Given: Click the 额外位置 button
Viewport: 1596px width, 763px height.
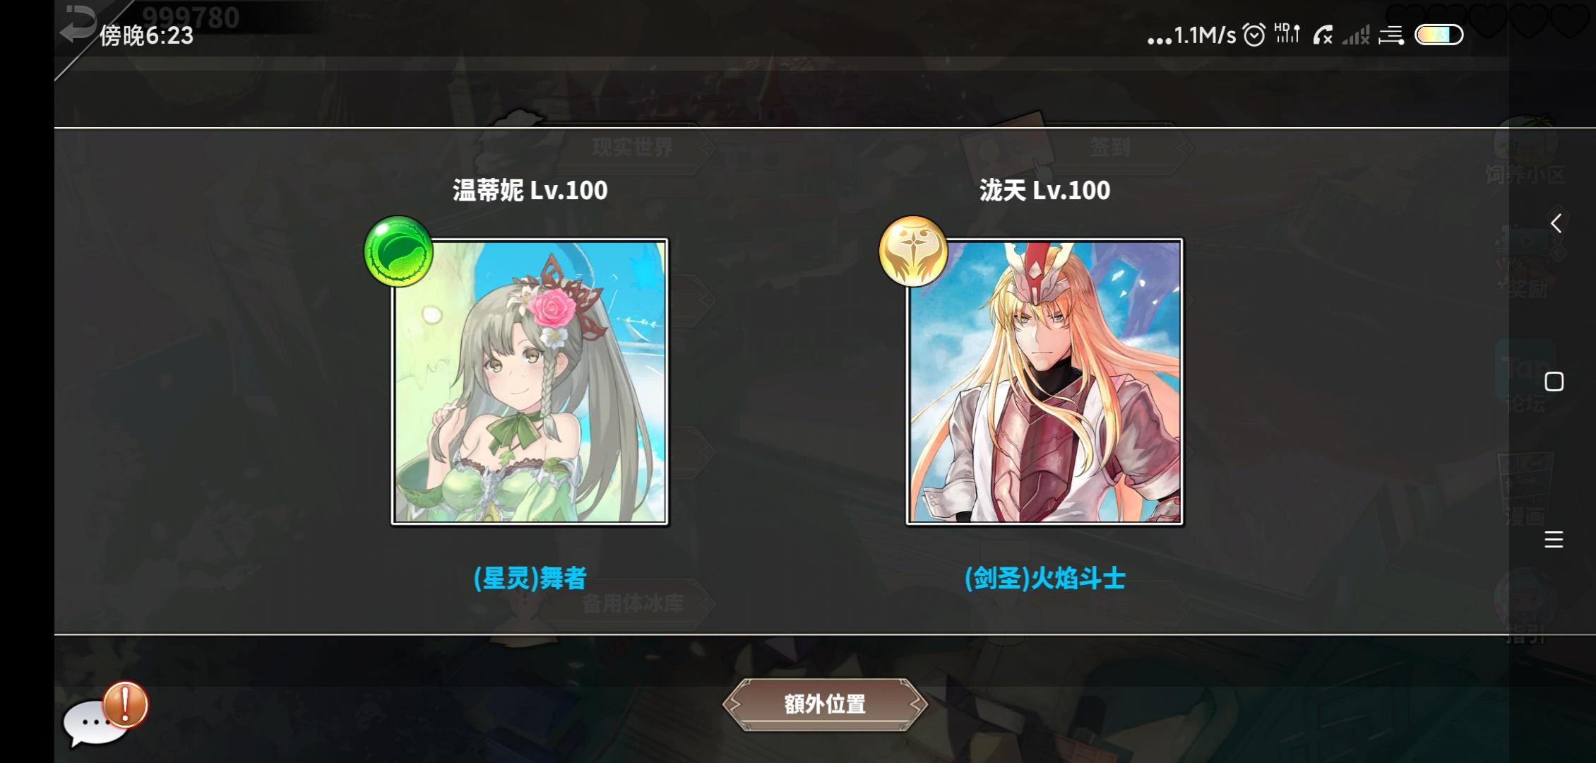Looking at the screenshot, I should coord(825,704).
